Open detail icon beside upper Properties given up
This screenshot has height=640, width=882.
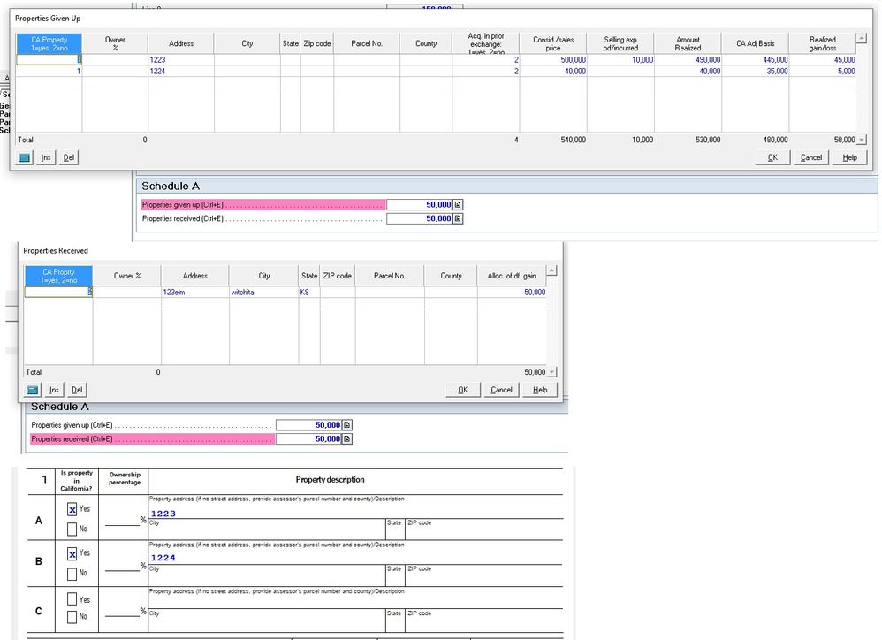tap(458, 205)
